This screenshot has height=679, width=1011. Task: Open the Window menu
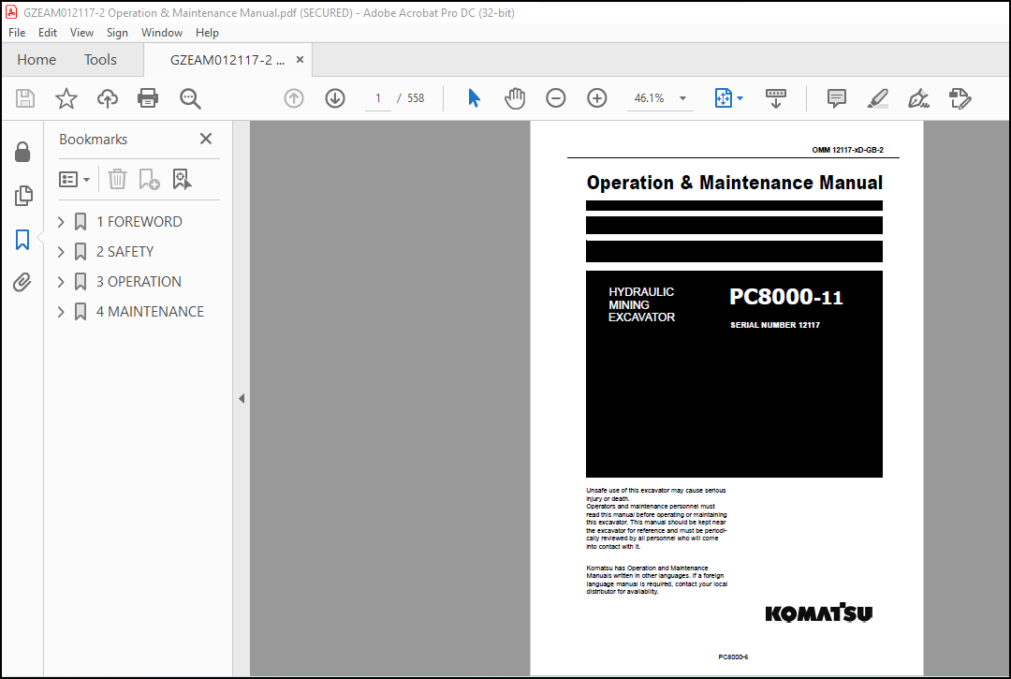click(x=162, y=32)
